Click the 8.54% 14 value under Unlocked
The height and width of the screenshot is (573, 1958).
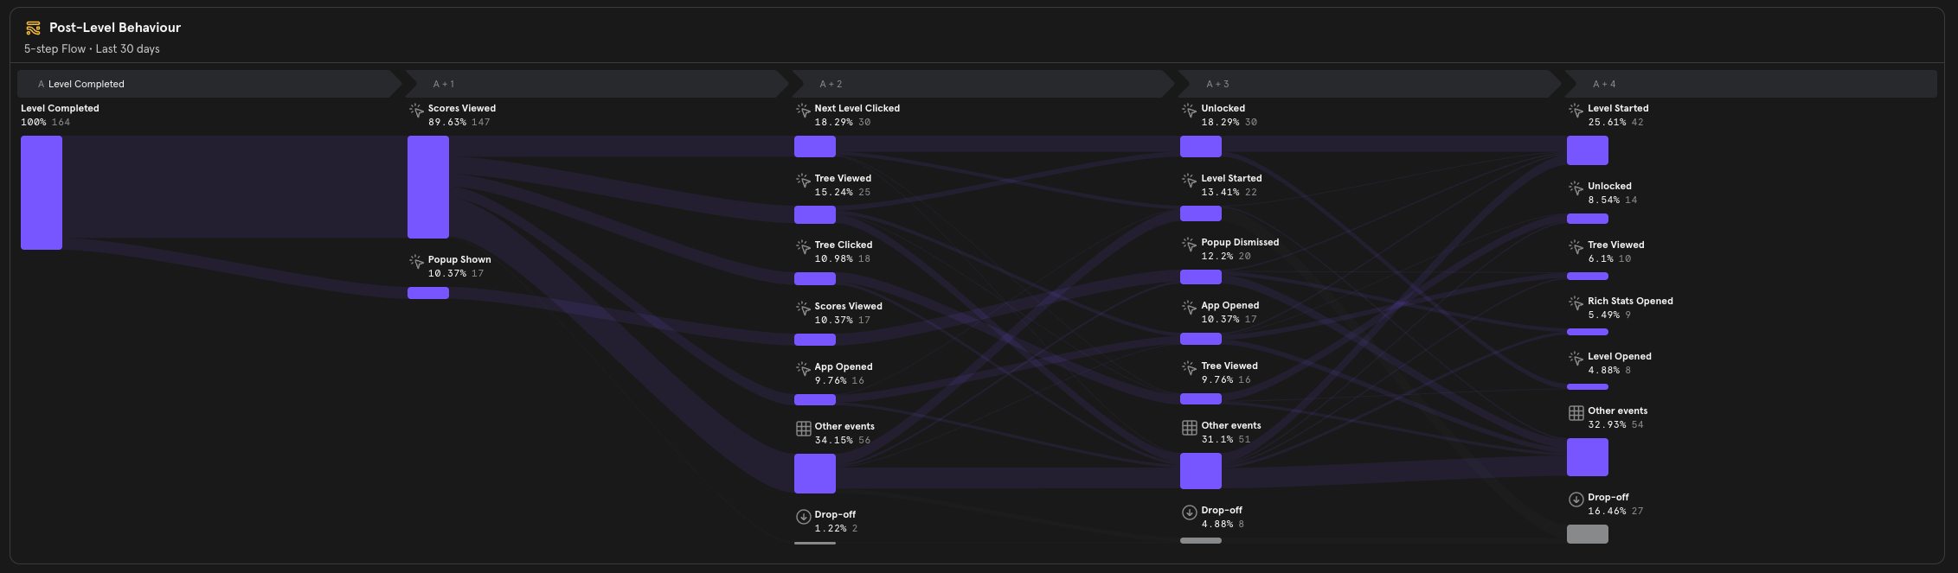[1613, 200]
